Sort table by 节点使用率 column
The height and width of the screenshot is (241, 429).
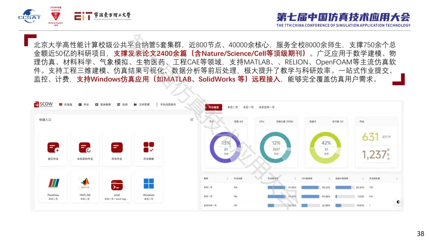pyautogui.click(x=295, y=178)
